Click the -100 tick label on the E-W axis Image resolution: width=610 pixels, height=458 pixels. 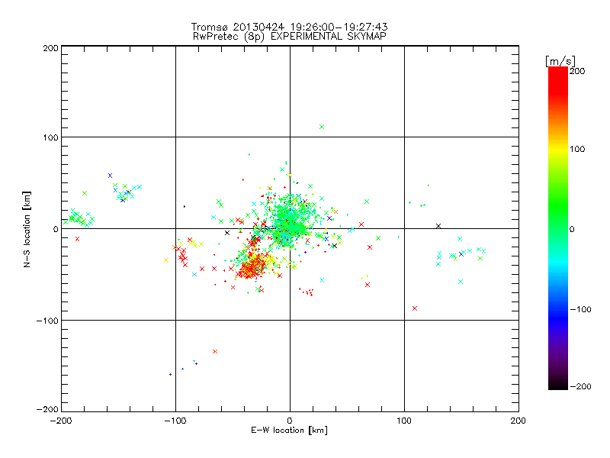pos(175,421)
